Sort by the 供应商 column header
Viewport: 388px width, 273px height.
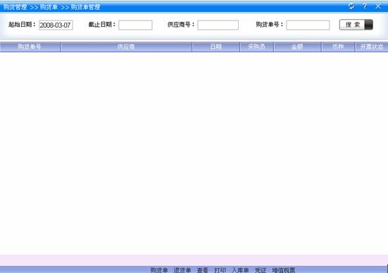click(x=126, y=47)
